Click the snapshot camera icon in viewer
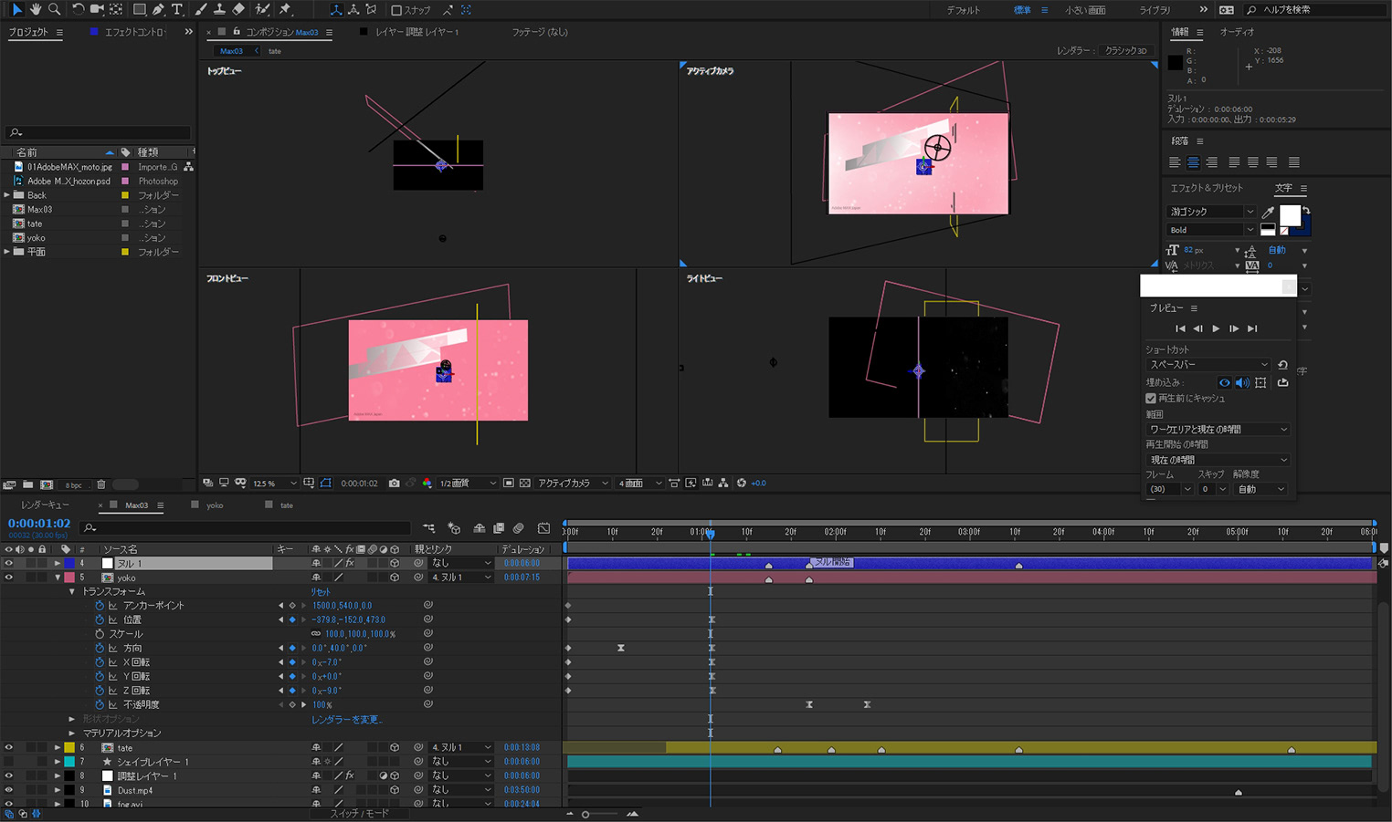Image resolution: width=1392 pixels, height=822 pixels. 394,483
